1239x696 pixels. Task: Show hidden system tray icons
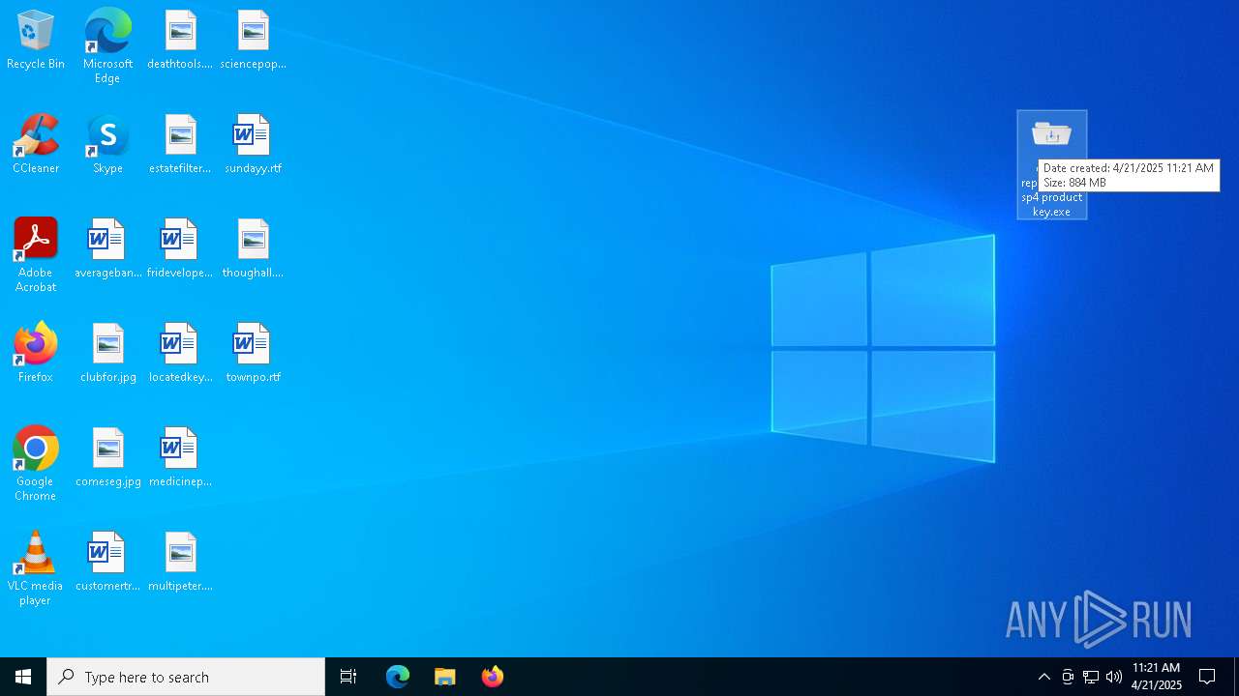pyautogui.click(x=1043, y=677)
